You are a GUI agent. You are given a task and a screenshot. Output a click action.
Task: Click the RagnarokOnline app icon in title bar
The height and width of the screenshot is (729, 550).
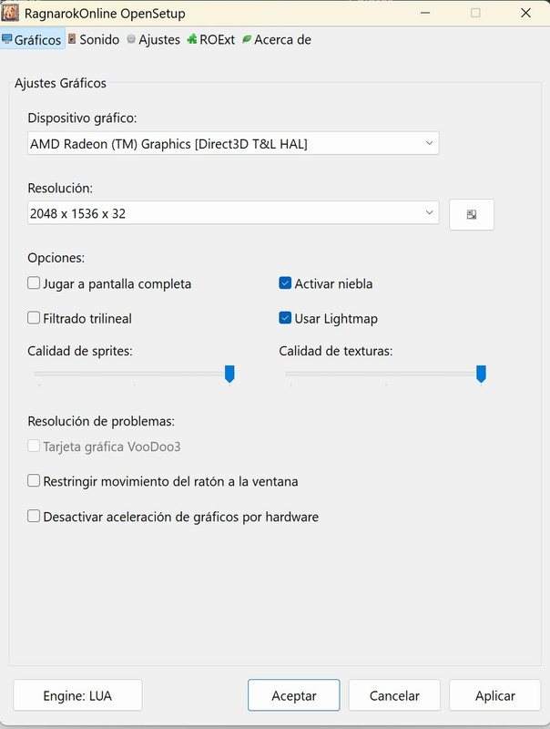[x=11, y=13]
